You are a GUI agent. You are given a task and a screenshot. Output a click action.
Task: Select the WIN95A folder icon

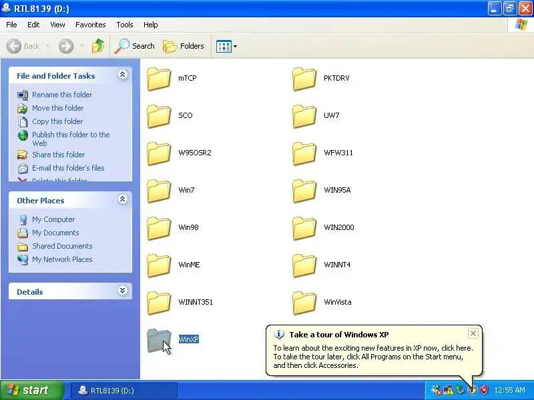(304, 191)
